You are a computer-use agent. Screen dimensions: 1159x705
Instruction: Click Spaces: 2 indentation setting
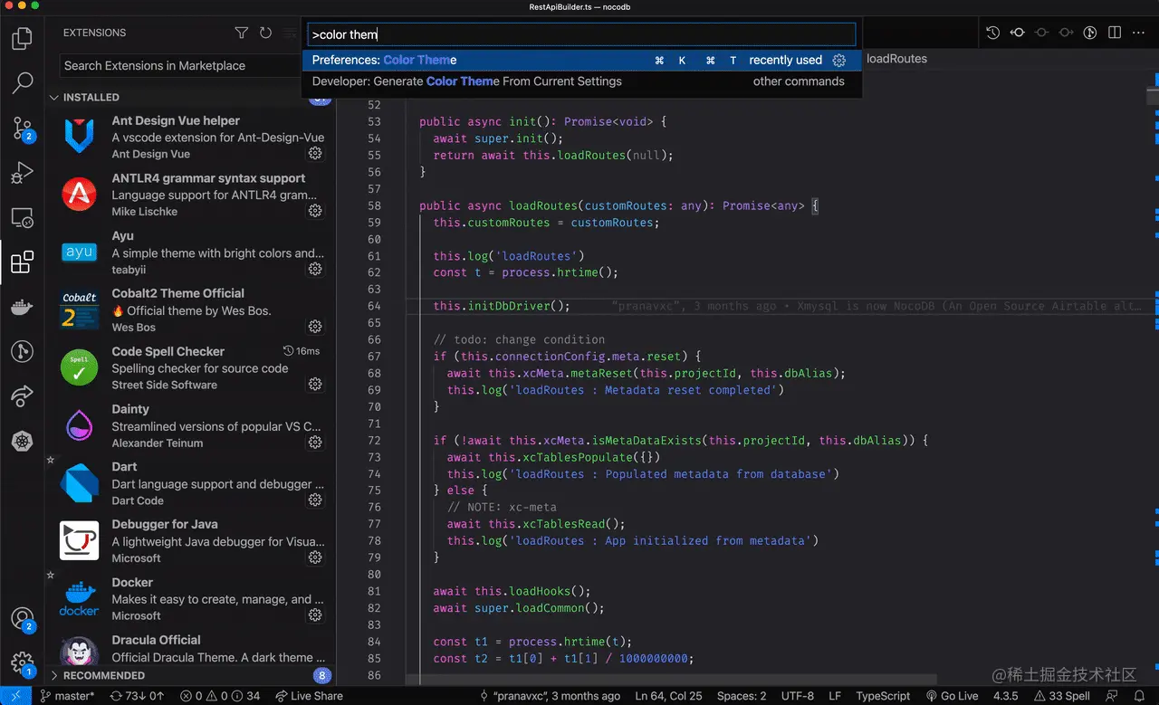pyautogui.click(x=741, y=696)
